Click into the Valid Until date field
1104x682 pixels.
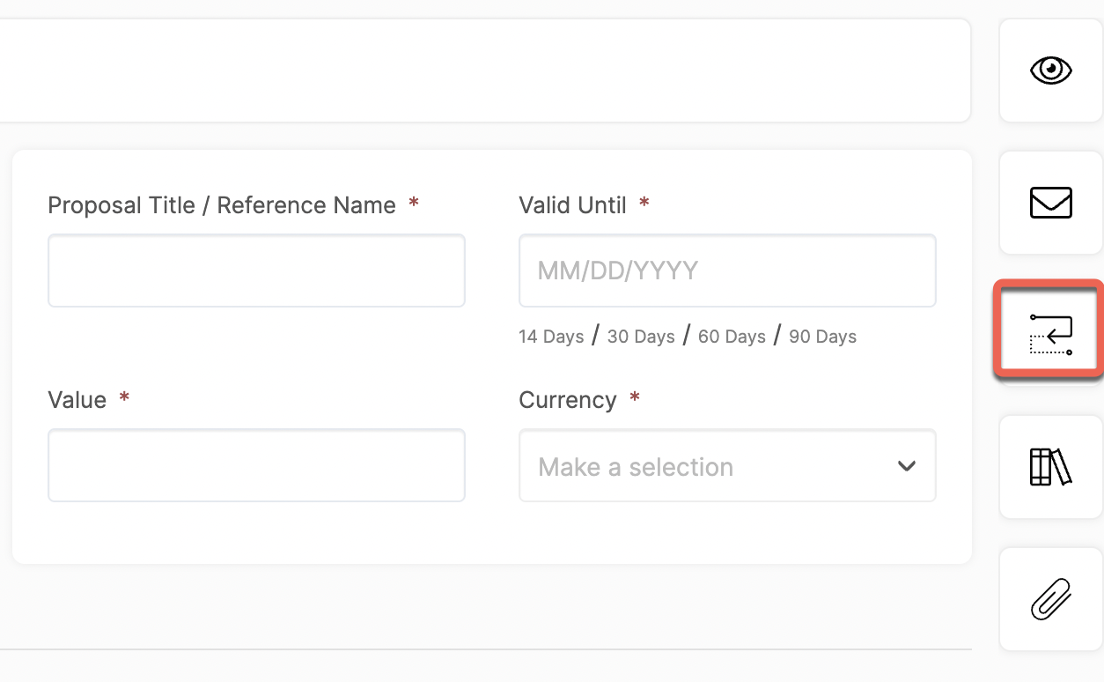727,271
